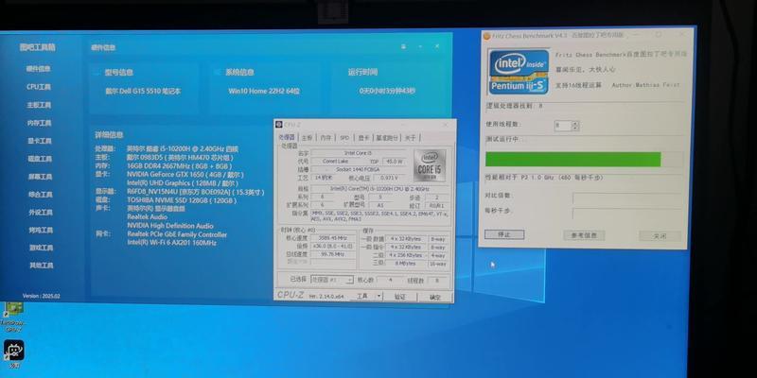The image size is (757, 378).
Task: Open the TechPowerUp GPU-Z desktop shortcut
Action: [x=13, y=317]
